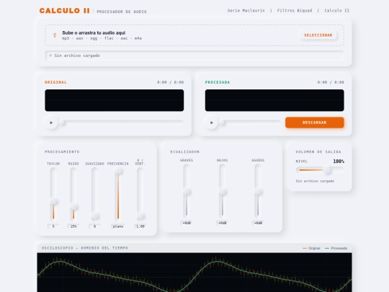Click the 'OSCILOSCOPIO — DOMINIO DEL TIEMPO' title

pos(85,248)
